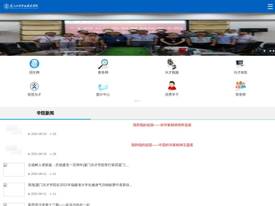Click the 图片中心 label text
Image resolution: width=275 pixels, height=206 pixels.
tap(103, 95)
